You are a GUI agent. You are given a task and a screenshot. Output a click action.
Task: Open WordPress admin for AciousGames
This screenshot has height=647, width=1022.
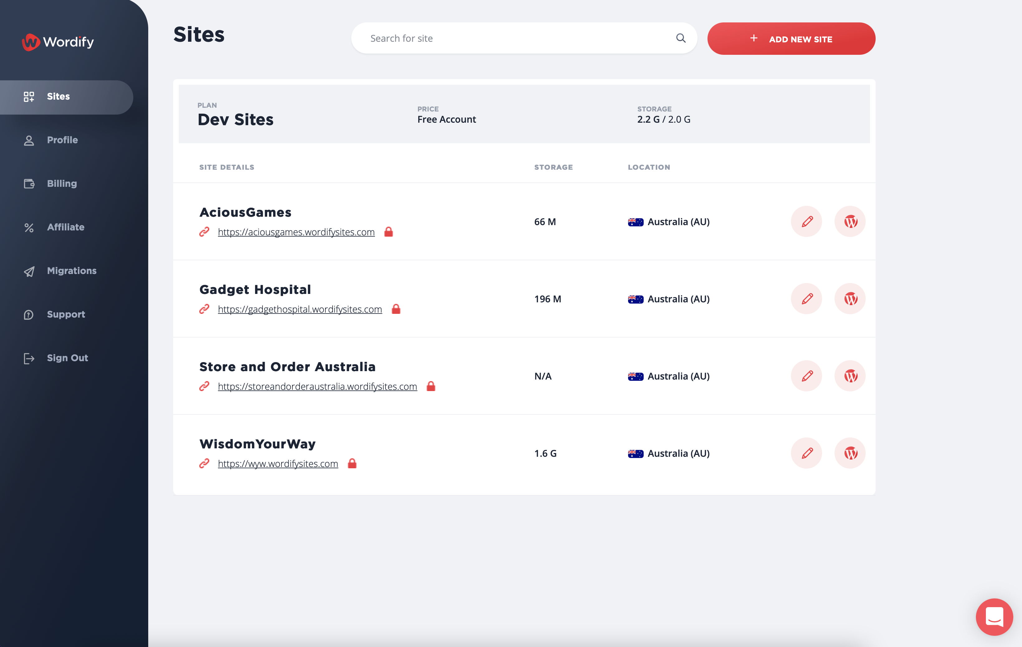[x=850, y=221]
